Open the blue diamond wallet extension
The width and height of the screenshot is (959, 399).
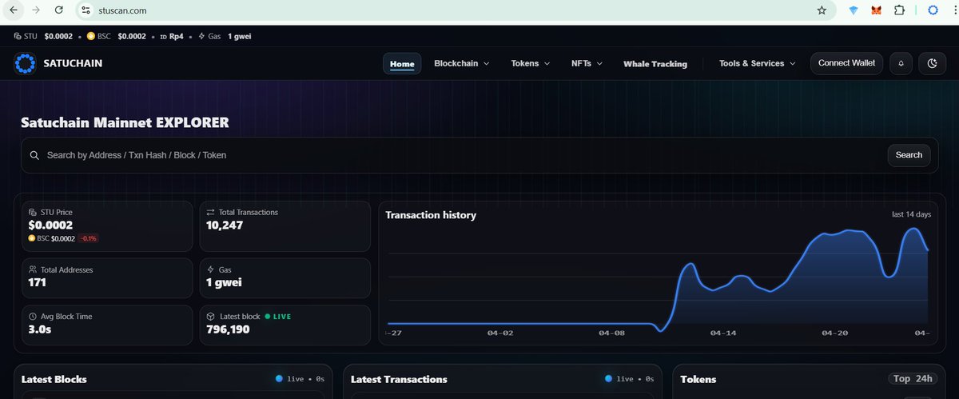[854, 11]
